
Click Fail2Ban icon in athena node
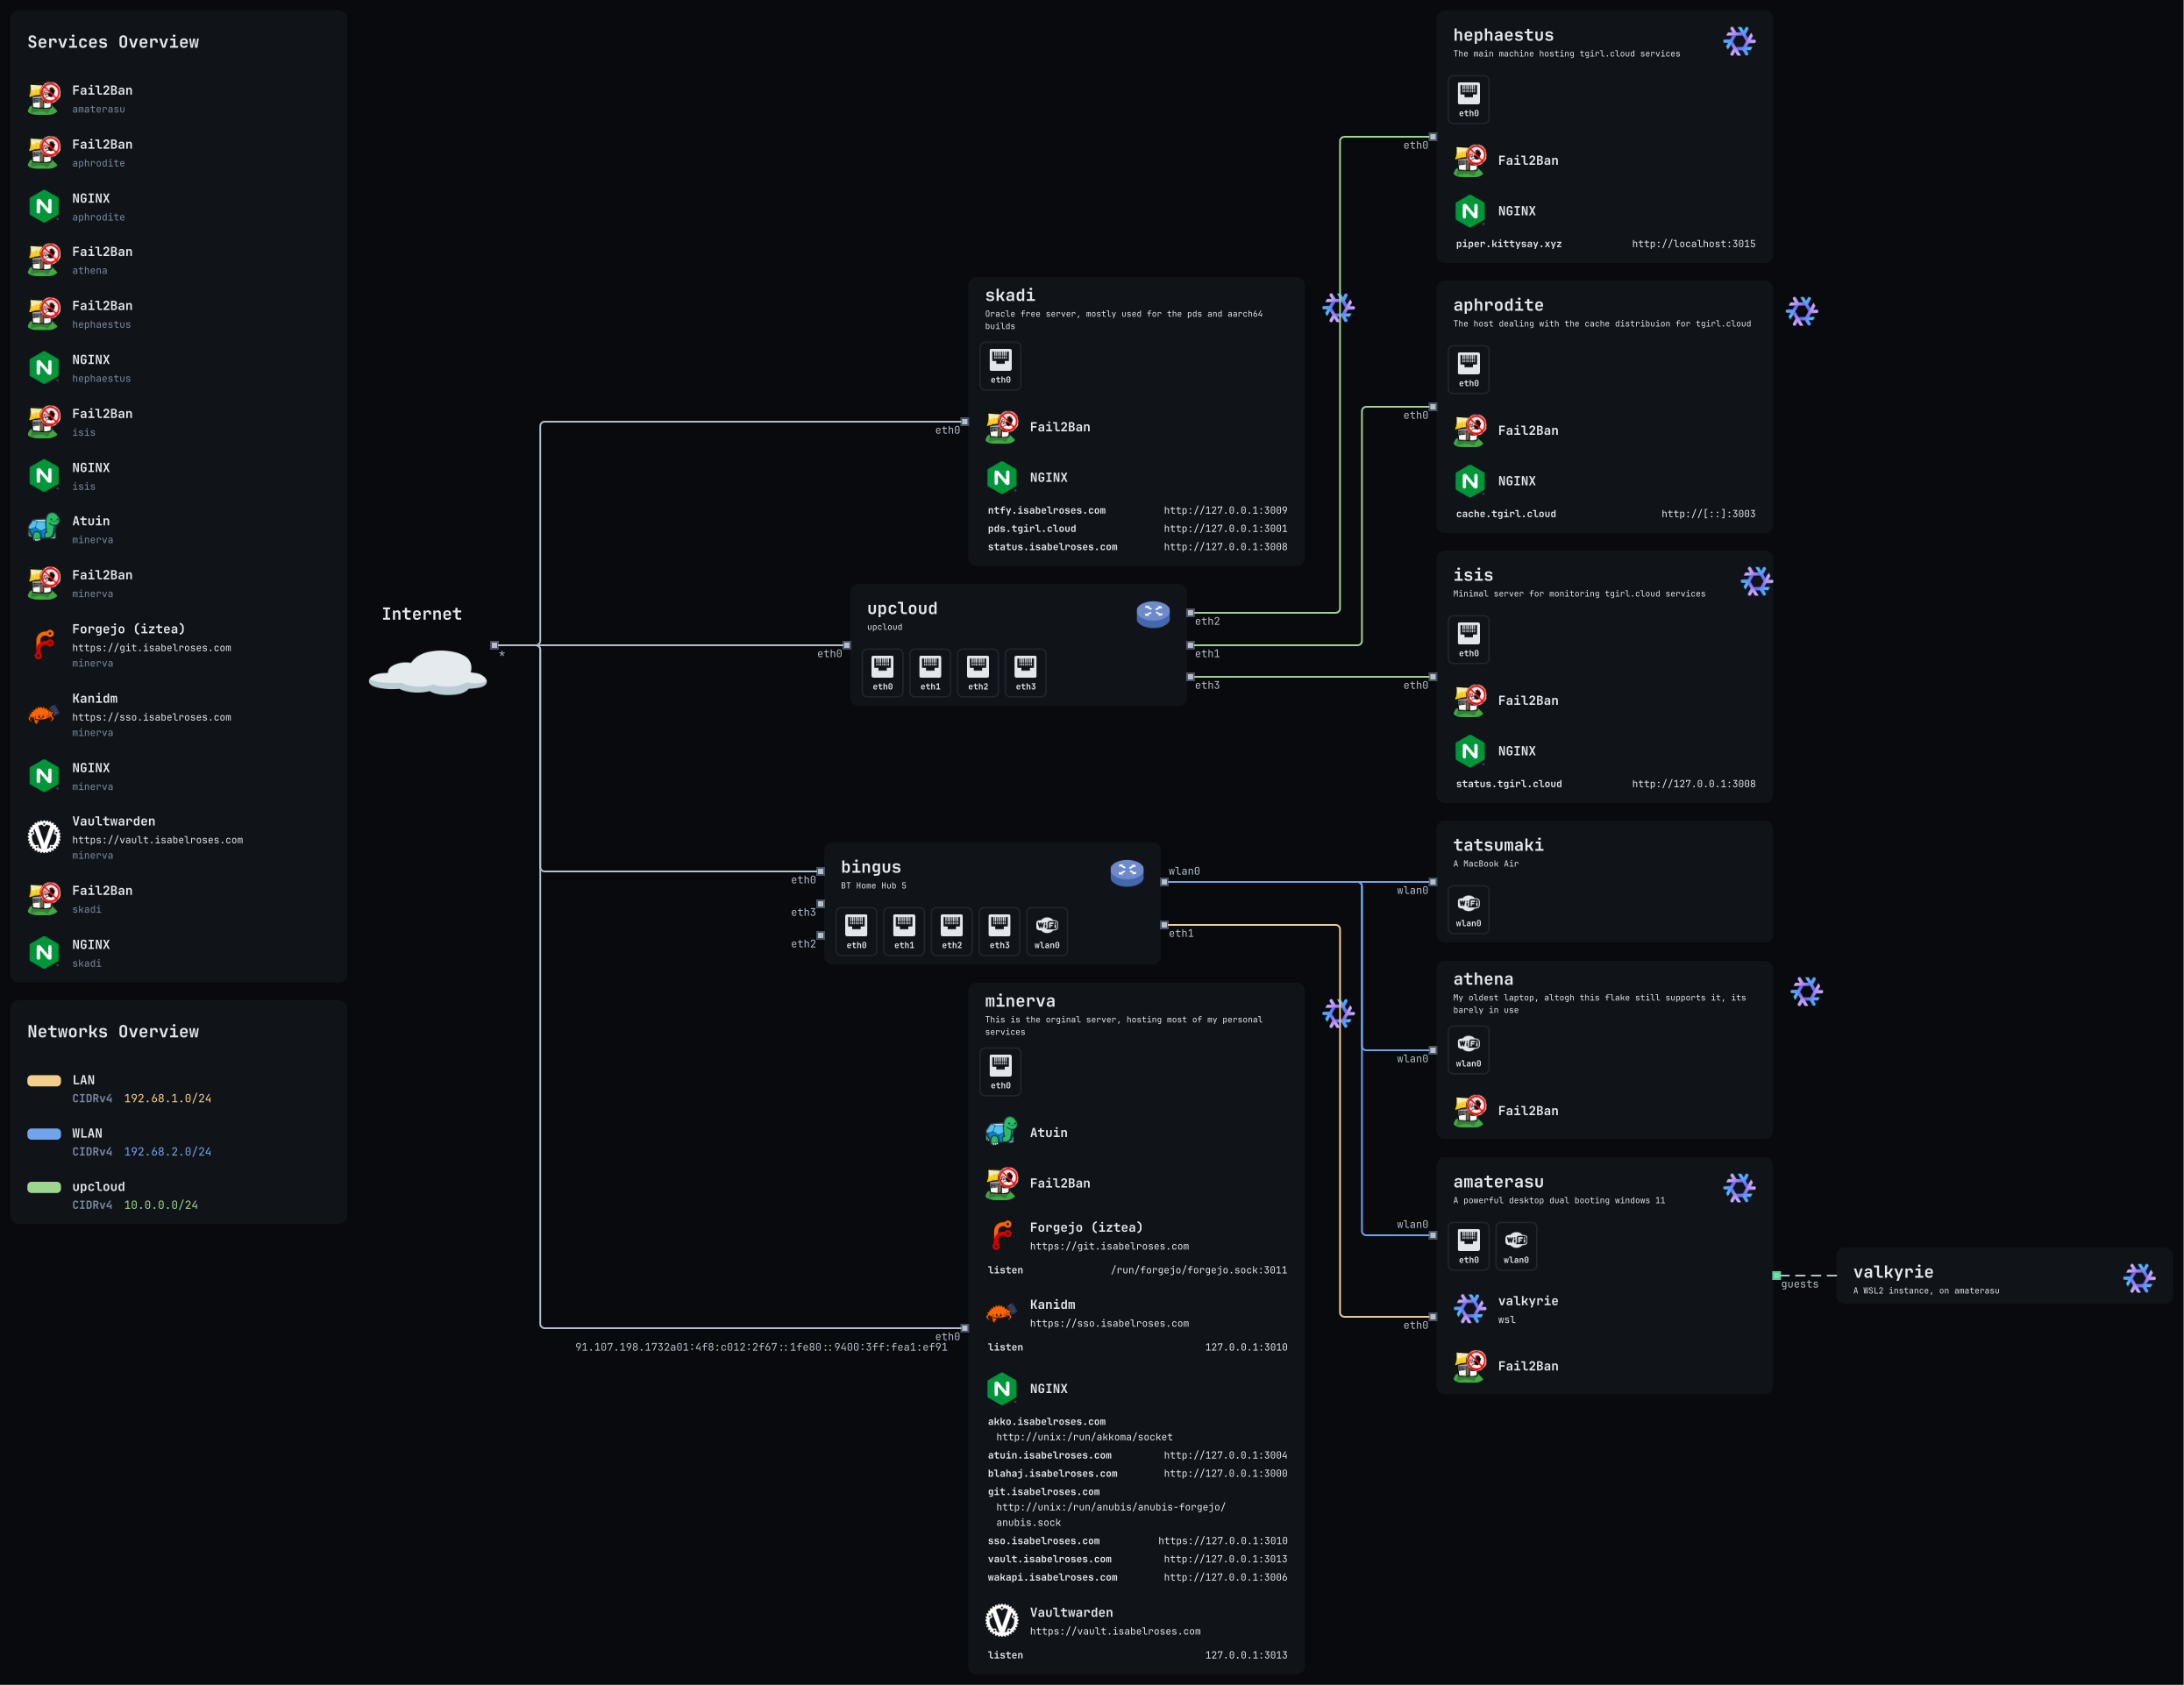(x=1469, y=1110)
